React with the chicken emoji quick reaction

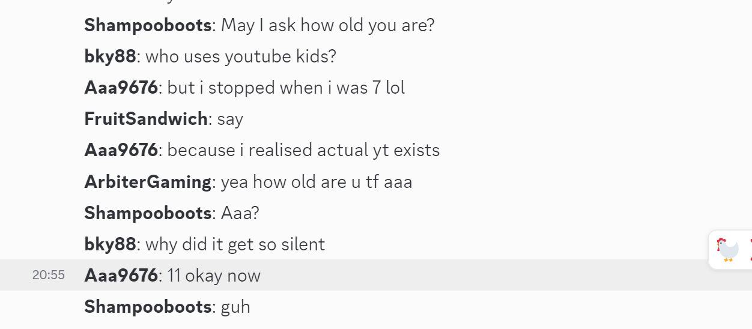pos(728,249)
